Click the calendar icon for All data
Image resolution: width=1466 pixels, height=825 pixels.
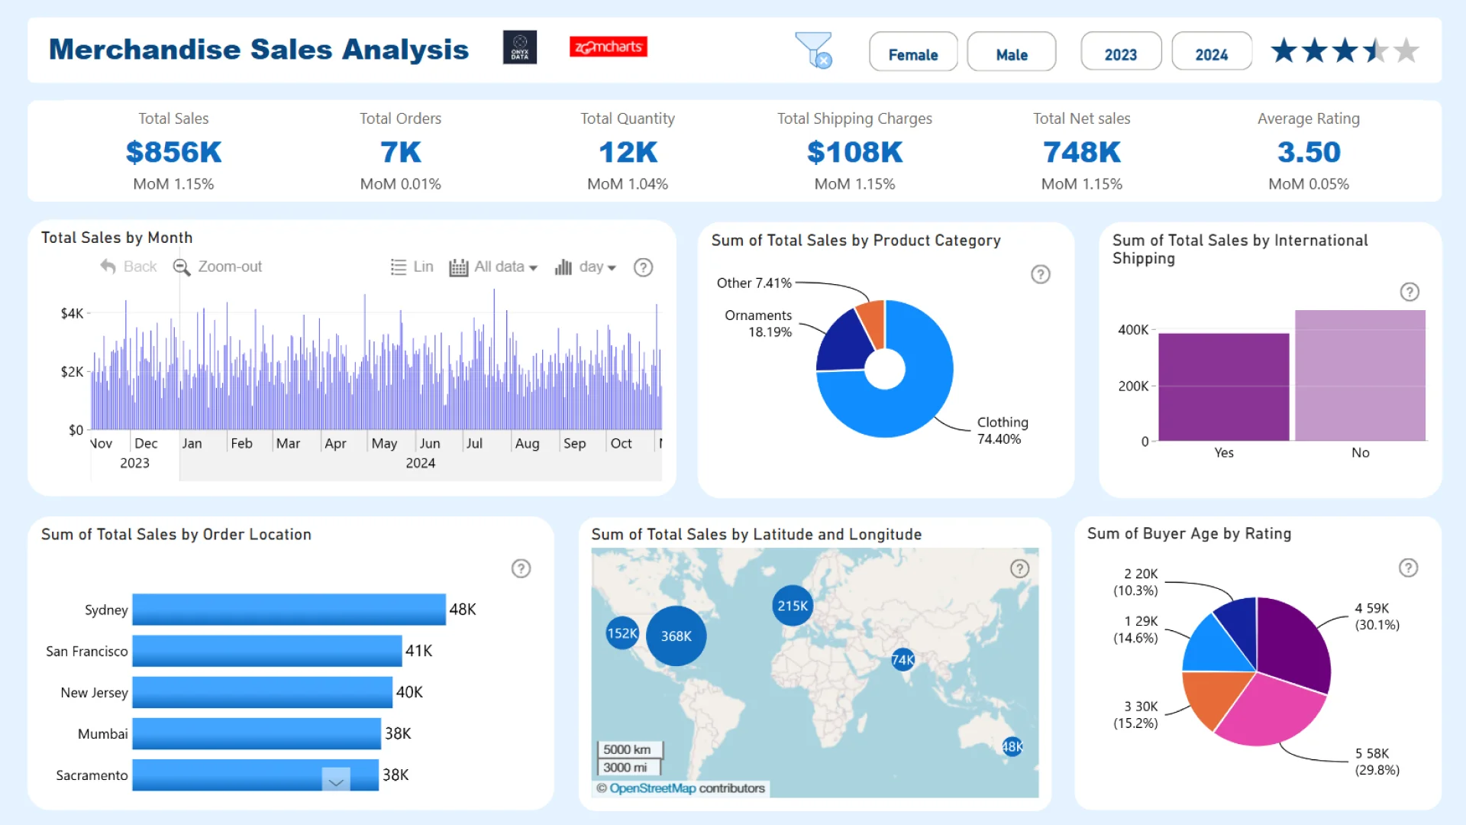click(459, 267)
